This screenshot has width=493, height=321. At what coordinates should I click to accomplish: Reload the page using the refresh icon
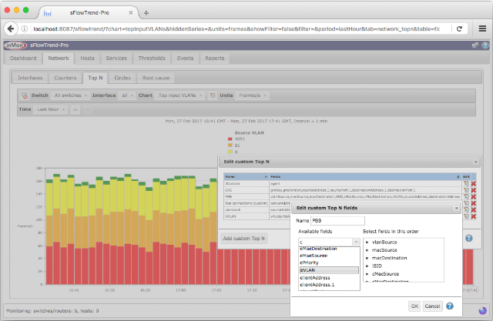pos(459,29)
